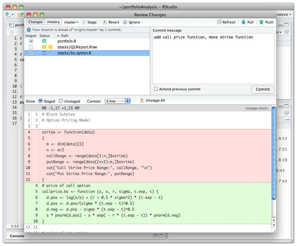
Task: Switch to the History tab
Action: 53,22
